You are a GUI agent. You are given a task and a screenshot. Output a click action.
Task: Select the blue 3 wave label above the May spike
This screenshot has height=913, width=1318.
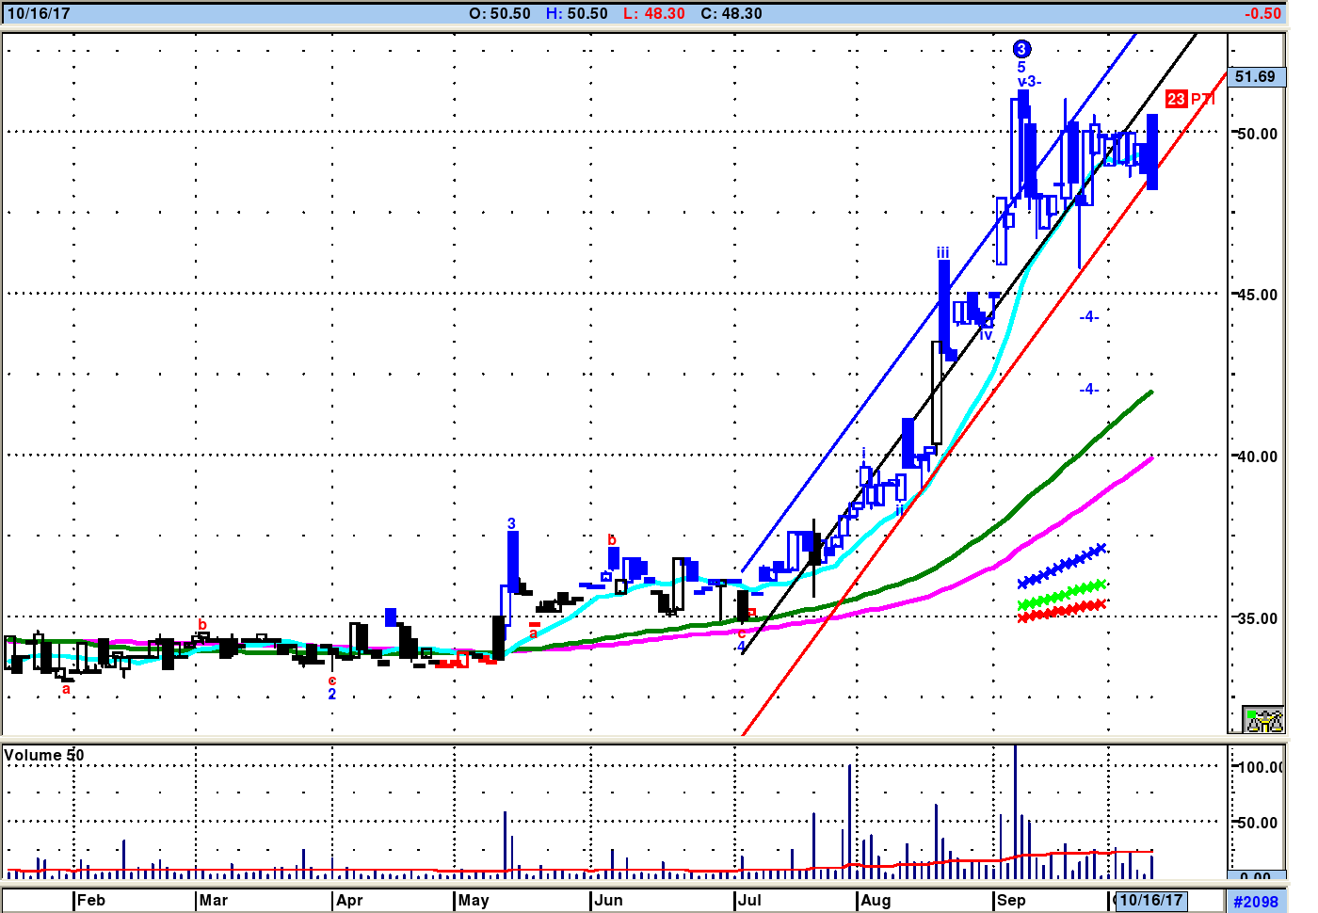(511, 524)
